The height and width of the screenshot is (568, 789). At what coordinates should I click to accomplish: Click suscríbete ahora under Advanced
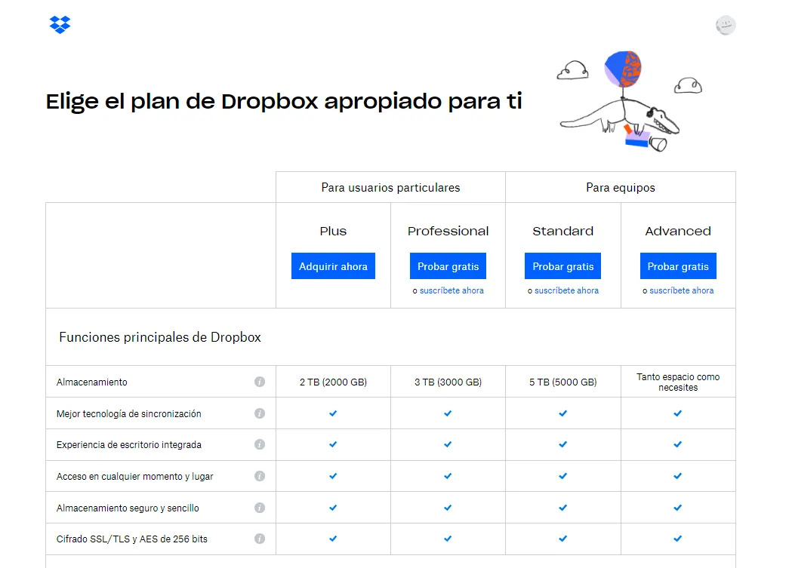681,290
